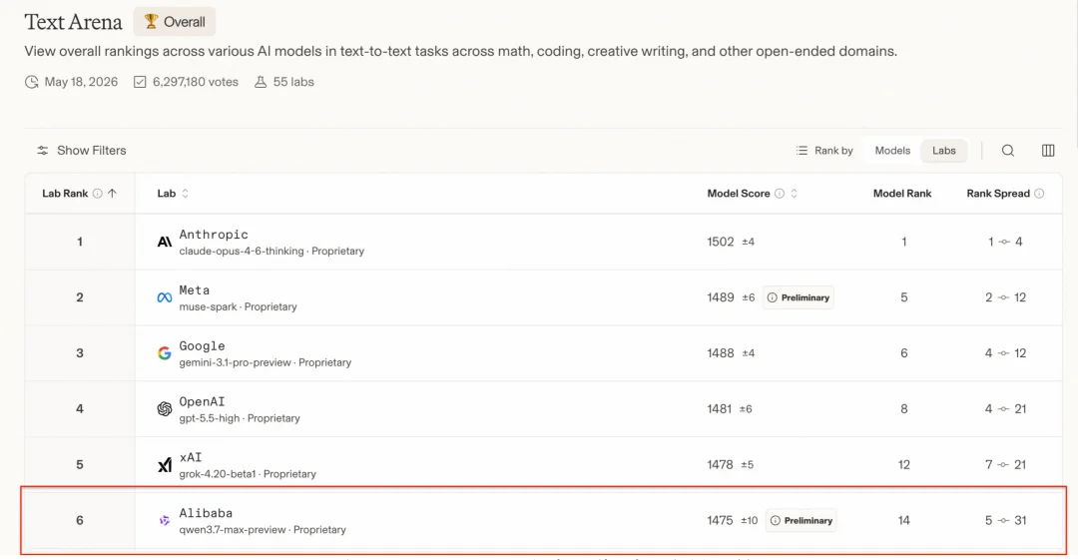Click Google score 1488
This screenshot has width=1078, height=560.
click(721, 353)
